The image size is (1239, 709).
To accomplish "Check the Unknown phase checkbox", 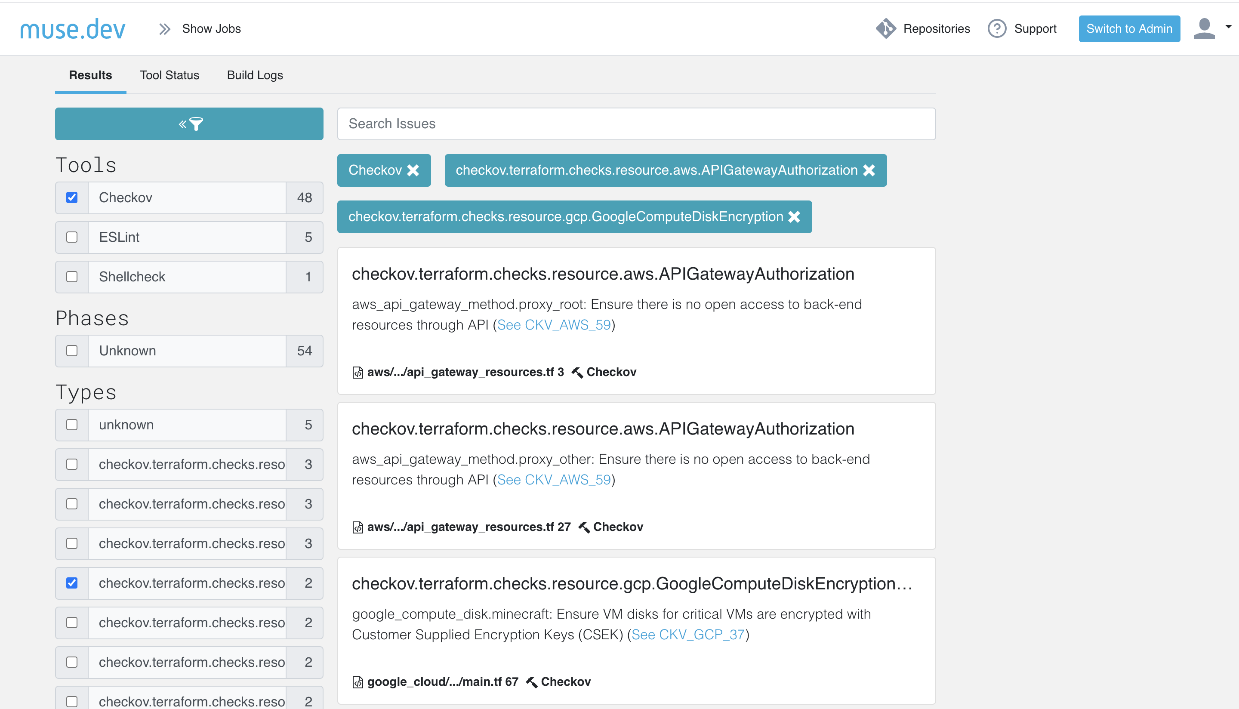I will click(72, 351).
